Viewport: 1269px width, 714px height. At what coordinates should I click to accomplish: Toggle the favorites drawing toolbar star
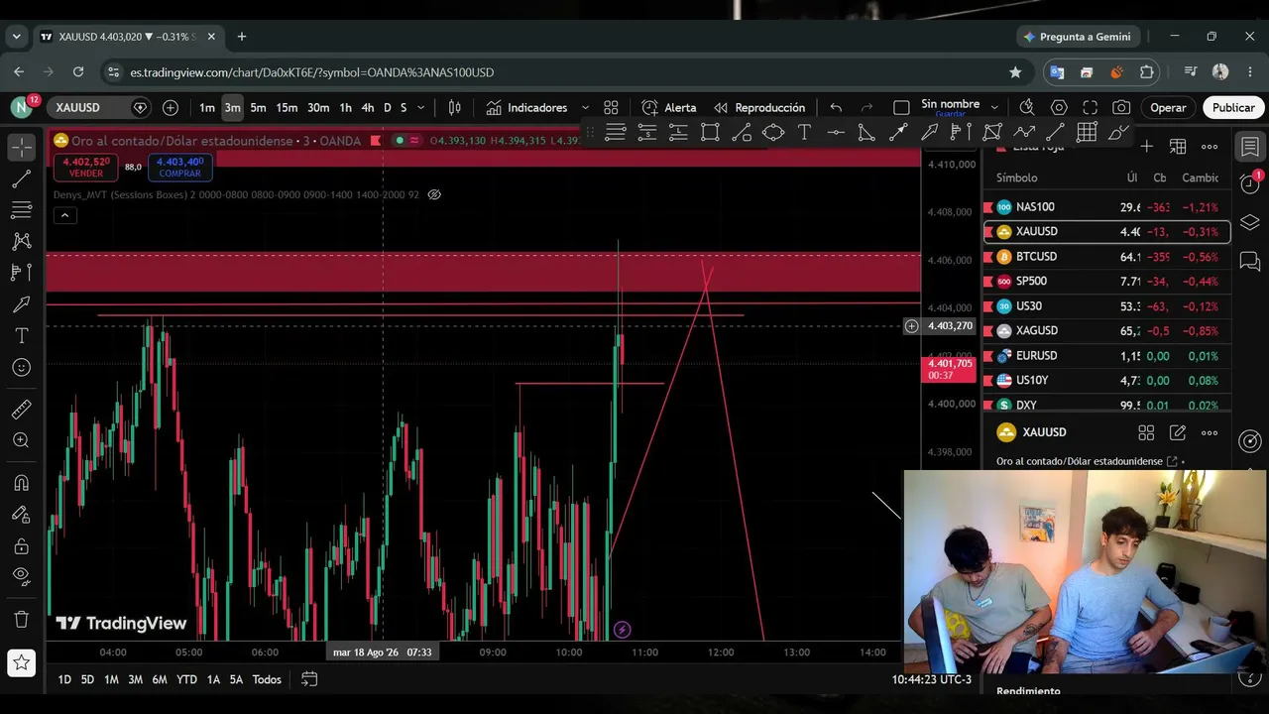pyautogui.click(x=21, y=662)
